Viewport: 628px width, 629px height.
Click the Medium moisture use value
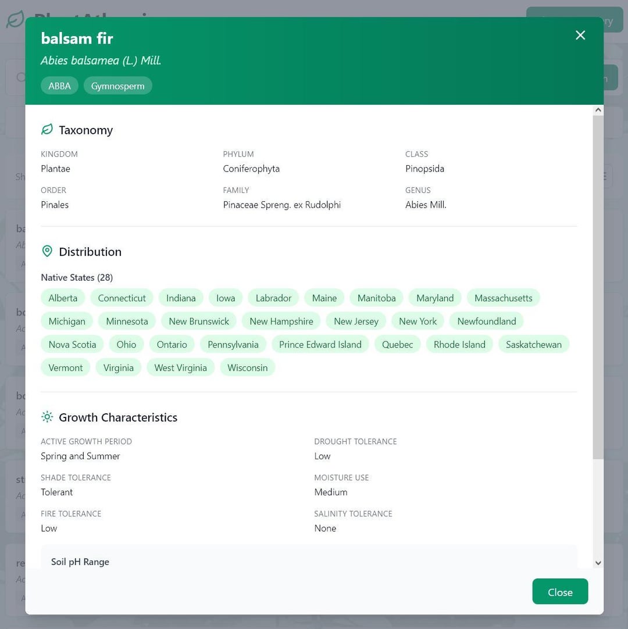click(x=331, y=492)
